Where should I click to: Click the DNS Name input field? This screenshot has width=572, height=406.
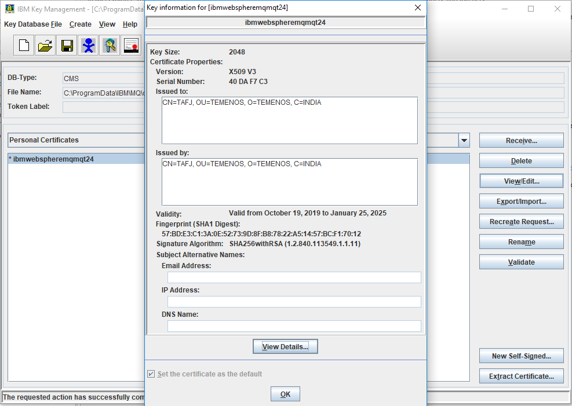294,326
